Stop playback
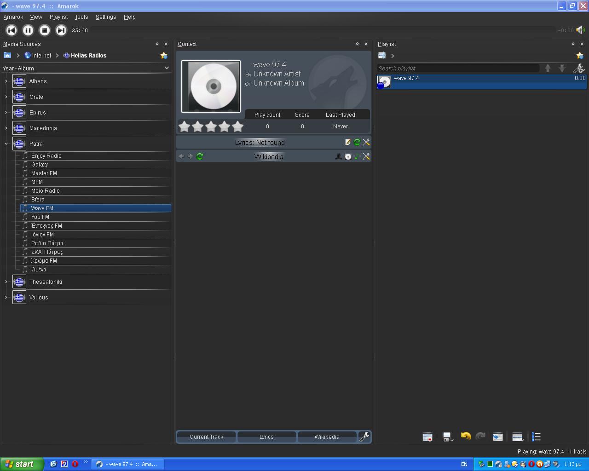 (45, 30)
